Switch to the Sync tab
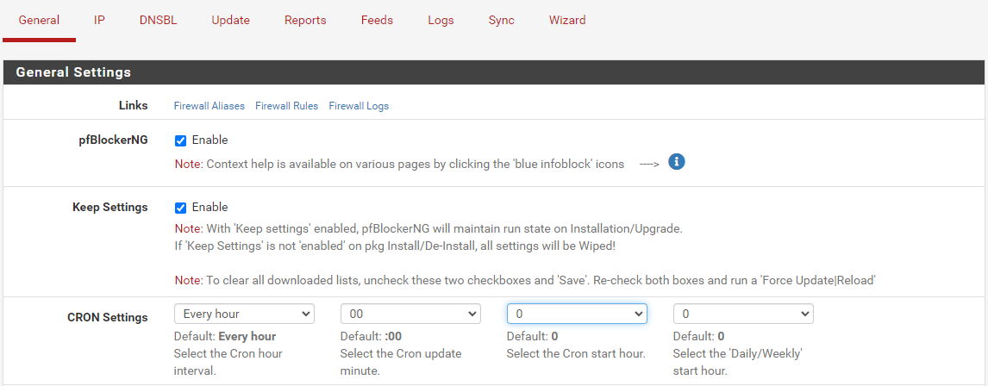The height and width of the screenshot is (386, 988). pos(501,20)
